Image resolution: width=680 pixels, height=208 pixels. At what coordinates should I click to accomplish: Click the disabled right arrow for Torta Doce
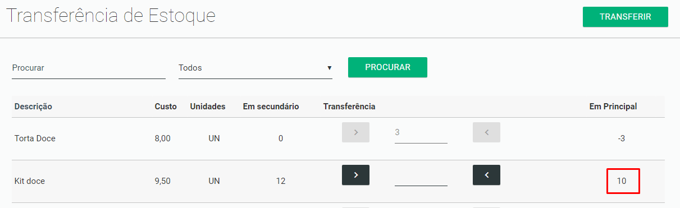coord(355,132)
